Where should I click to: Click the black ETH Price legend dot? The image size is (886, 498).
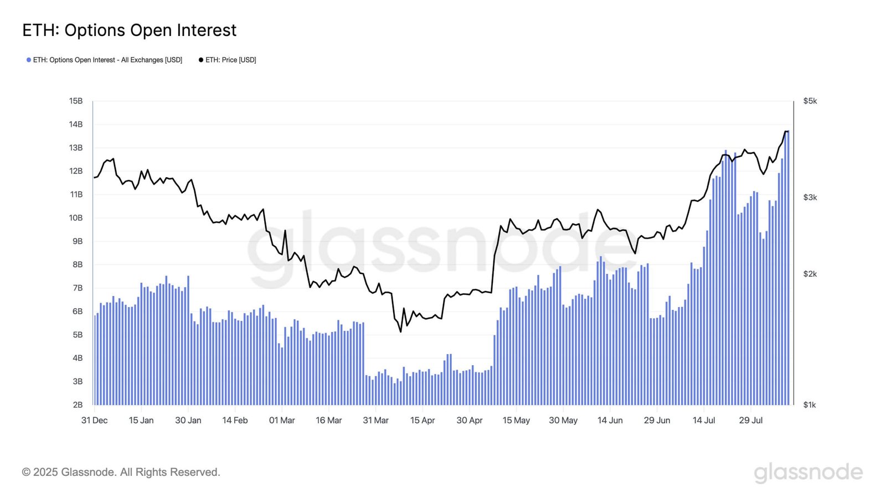point(201,60)
